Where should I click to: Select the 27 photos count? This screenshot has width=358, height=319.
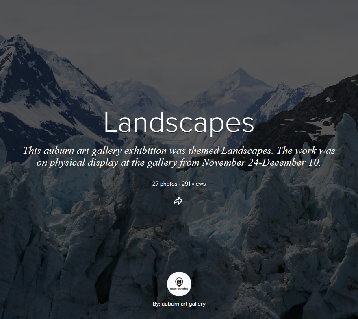click(x=165, y=184)
